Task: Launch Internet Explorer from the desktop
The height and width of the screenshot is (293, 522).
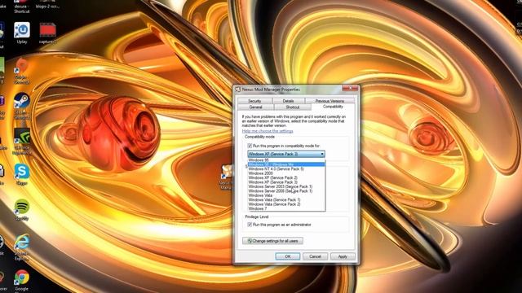Action: click(x=22, y=246)
